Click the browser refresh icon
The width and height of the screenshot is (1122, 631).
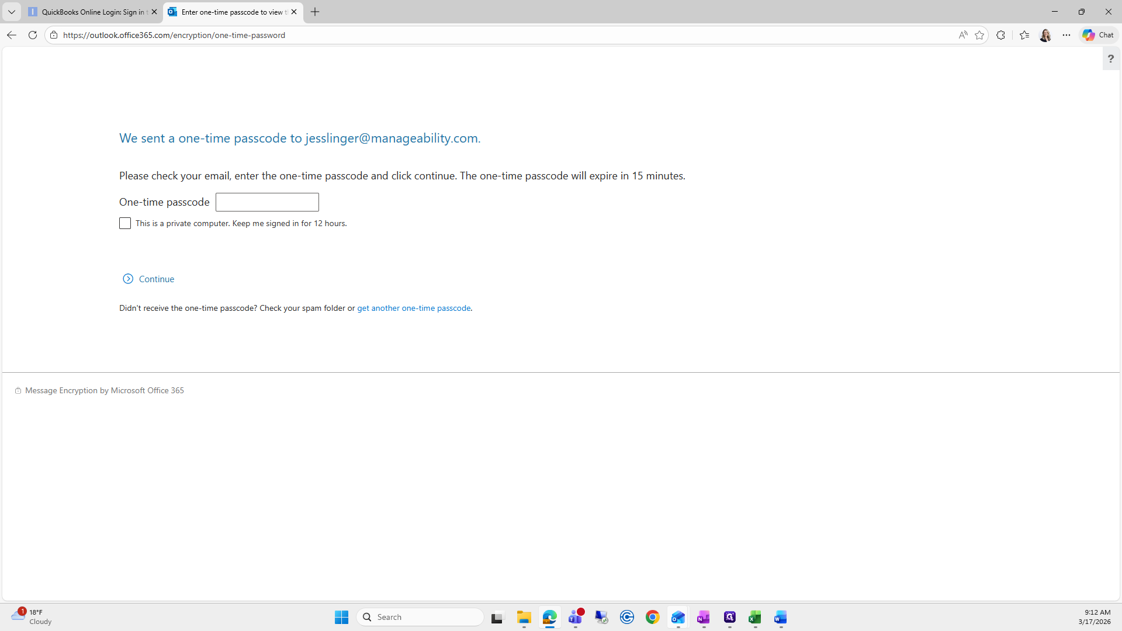click(x=33, y=35)
